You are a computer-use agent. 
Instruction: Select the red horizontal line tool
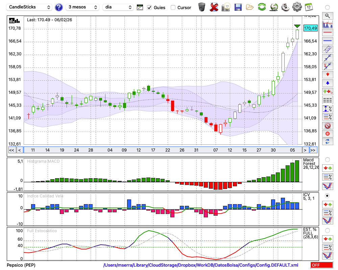point(327,33)
